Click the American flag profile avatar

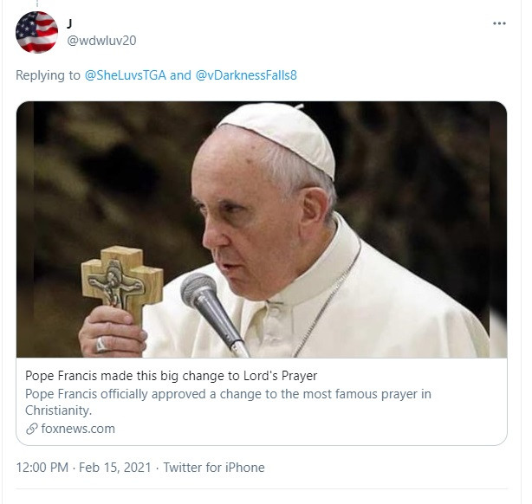pyautogui.click(x=36, y=32)
